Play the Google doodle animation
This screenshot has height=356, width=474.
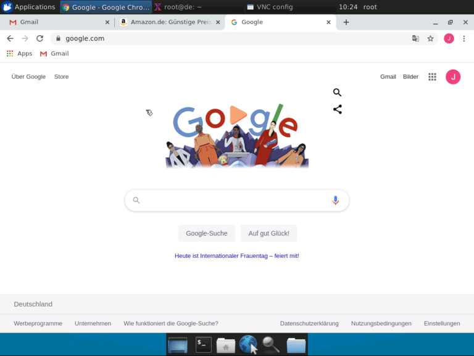click(238, 115)
